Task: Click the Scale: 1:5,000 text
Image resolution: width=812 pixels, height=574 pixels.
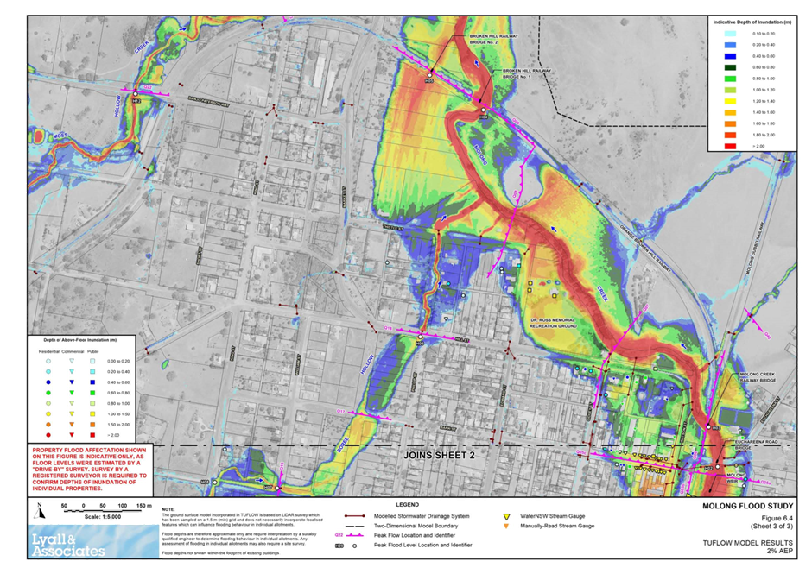Action: pyautogui.click(x=103, y=516)
